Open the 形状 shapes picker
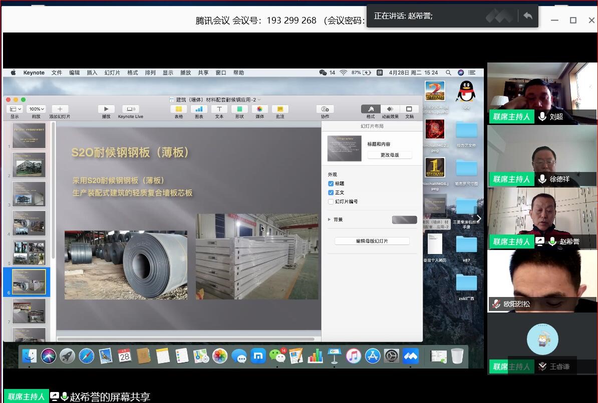Image resolution: width=598 pixels, height=403 pixels. click(239, 109)
